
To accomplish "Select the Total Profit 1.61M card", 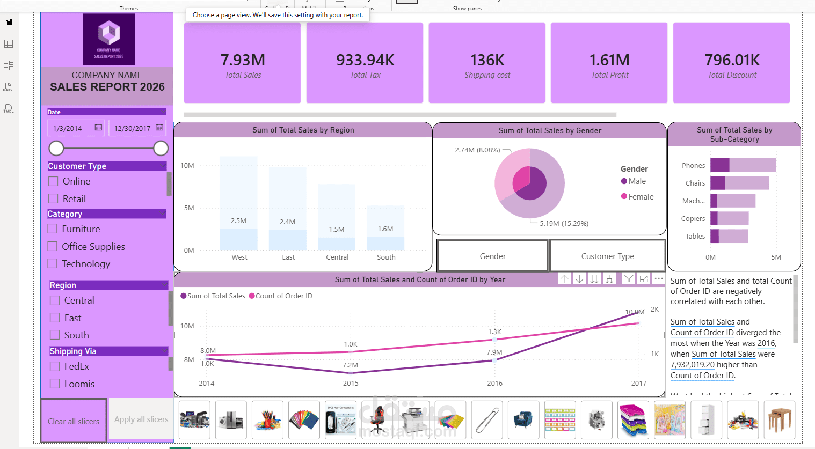I will (x=609, y=63).
